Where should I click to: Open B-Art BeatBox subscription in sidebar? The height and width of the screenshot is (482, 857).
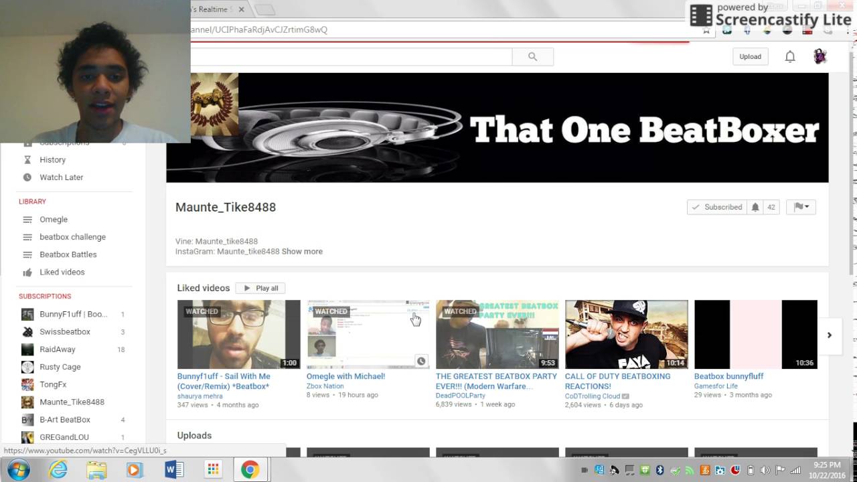tap(64, 420)
